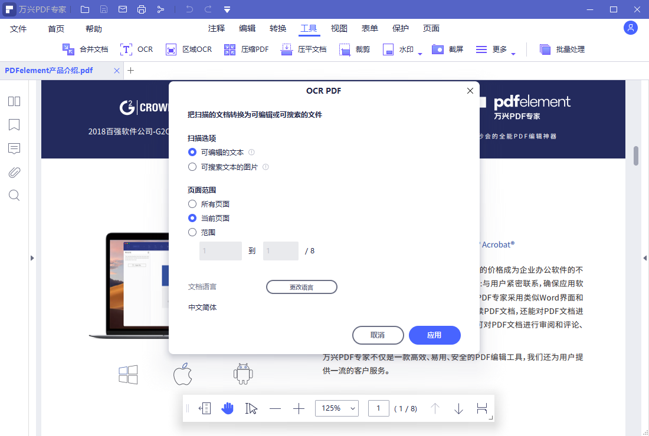Switch to the 注释 tab
649x436 pixels.
click(217, 28)
